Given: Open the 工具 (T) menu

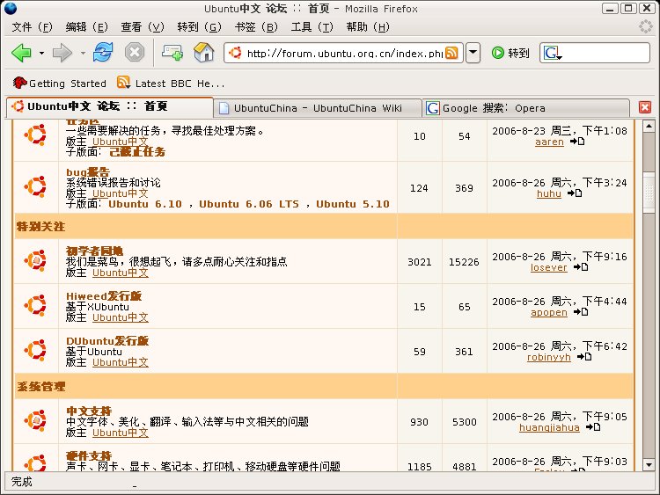Looking at the screenshot, I should click(312, 27).
